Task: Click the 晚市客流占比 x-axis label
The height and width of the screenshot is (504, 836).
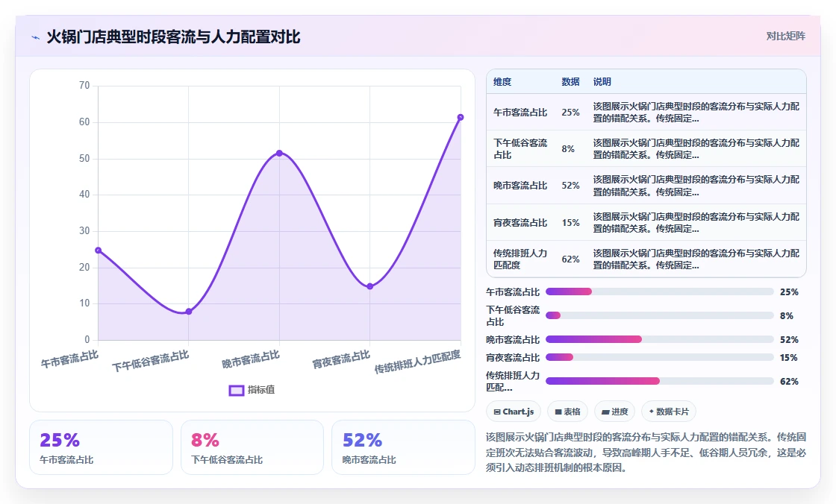Action: click(251, 359)
